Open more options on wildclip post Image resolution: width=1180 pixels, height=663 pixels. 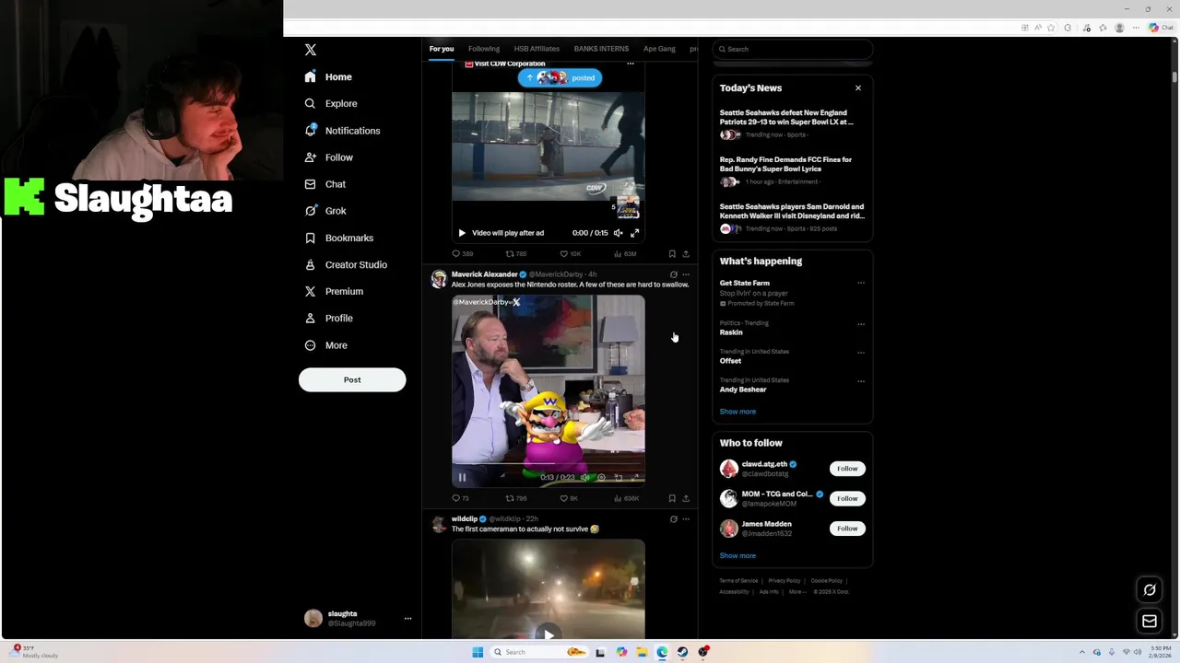pyautogui.click(x=686, y=519)
